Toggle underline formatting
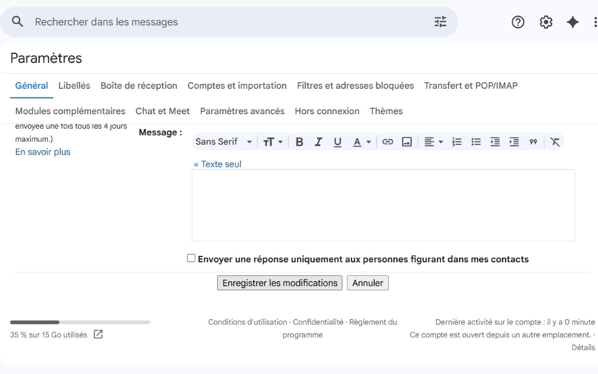 click(337, 142)
